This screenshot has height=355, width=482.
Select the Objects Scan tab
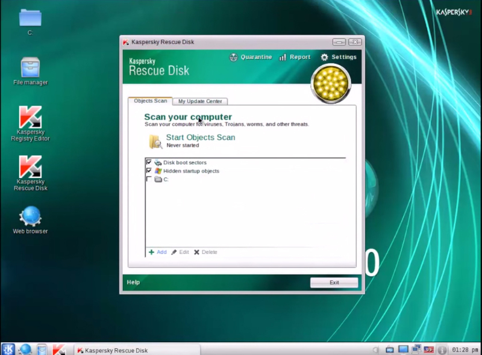pos(150,100)
